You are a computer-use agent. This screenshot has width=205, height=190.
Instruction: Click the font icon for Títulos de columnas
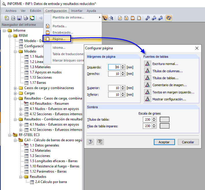[x=147, y=71]
